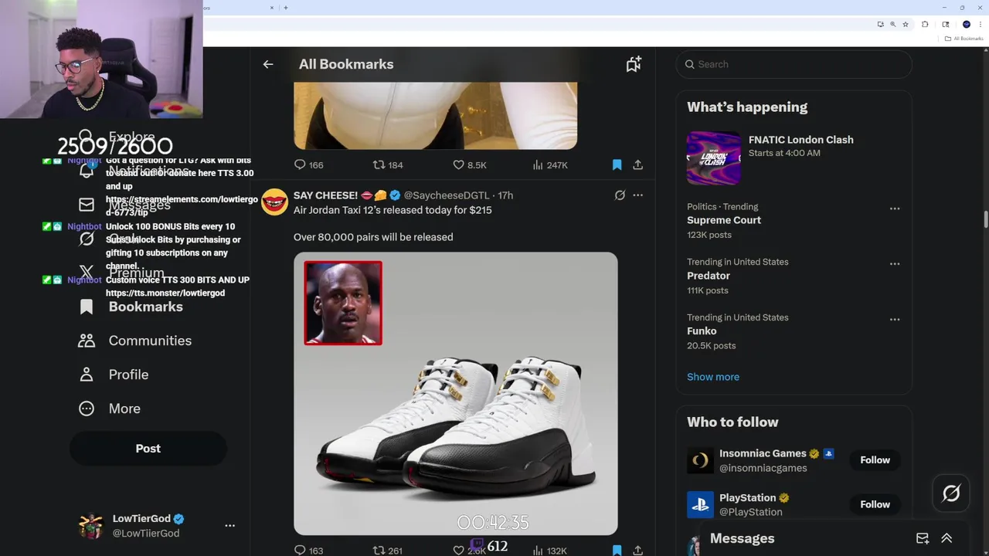Open Messages in the sidebar
This screenshot has height=556, width=989.
(x=125, y=205)
